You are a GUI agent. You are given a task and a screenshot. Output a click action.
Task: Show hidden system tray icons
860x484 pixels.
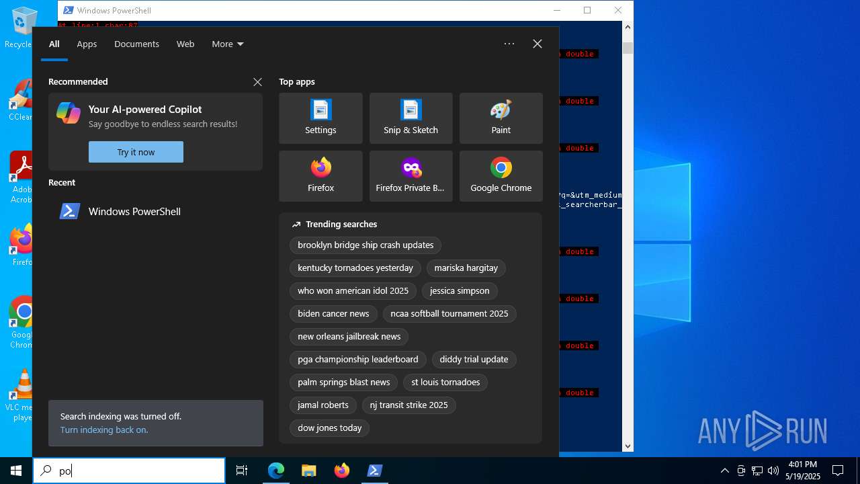tap(724, 471)
